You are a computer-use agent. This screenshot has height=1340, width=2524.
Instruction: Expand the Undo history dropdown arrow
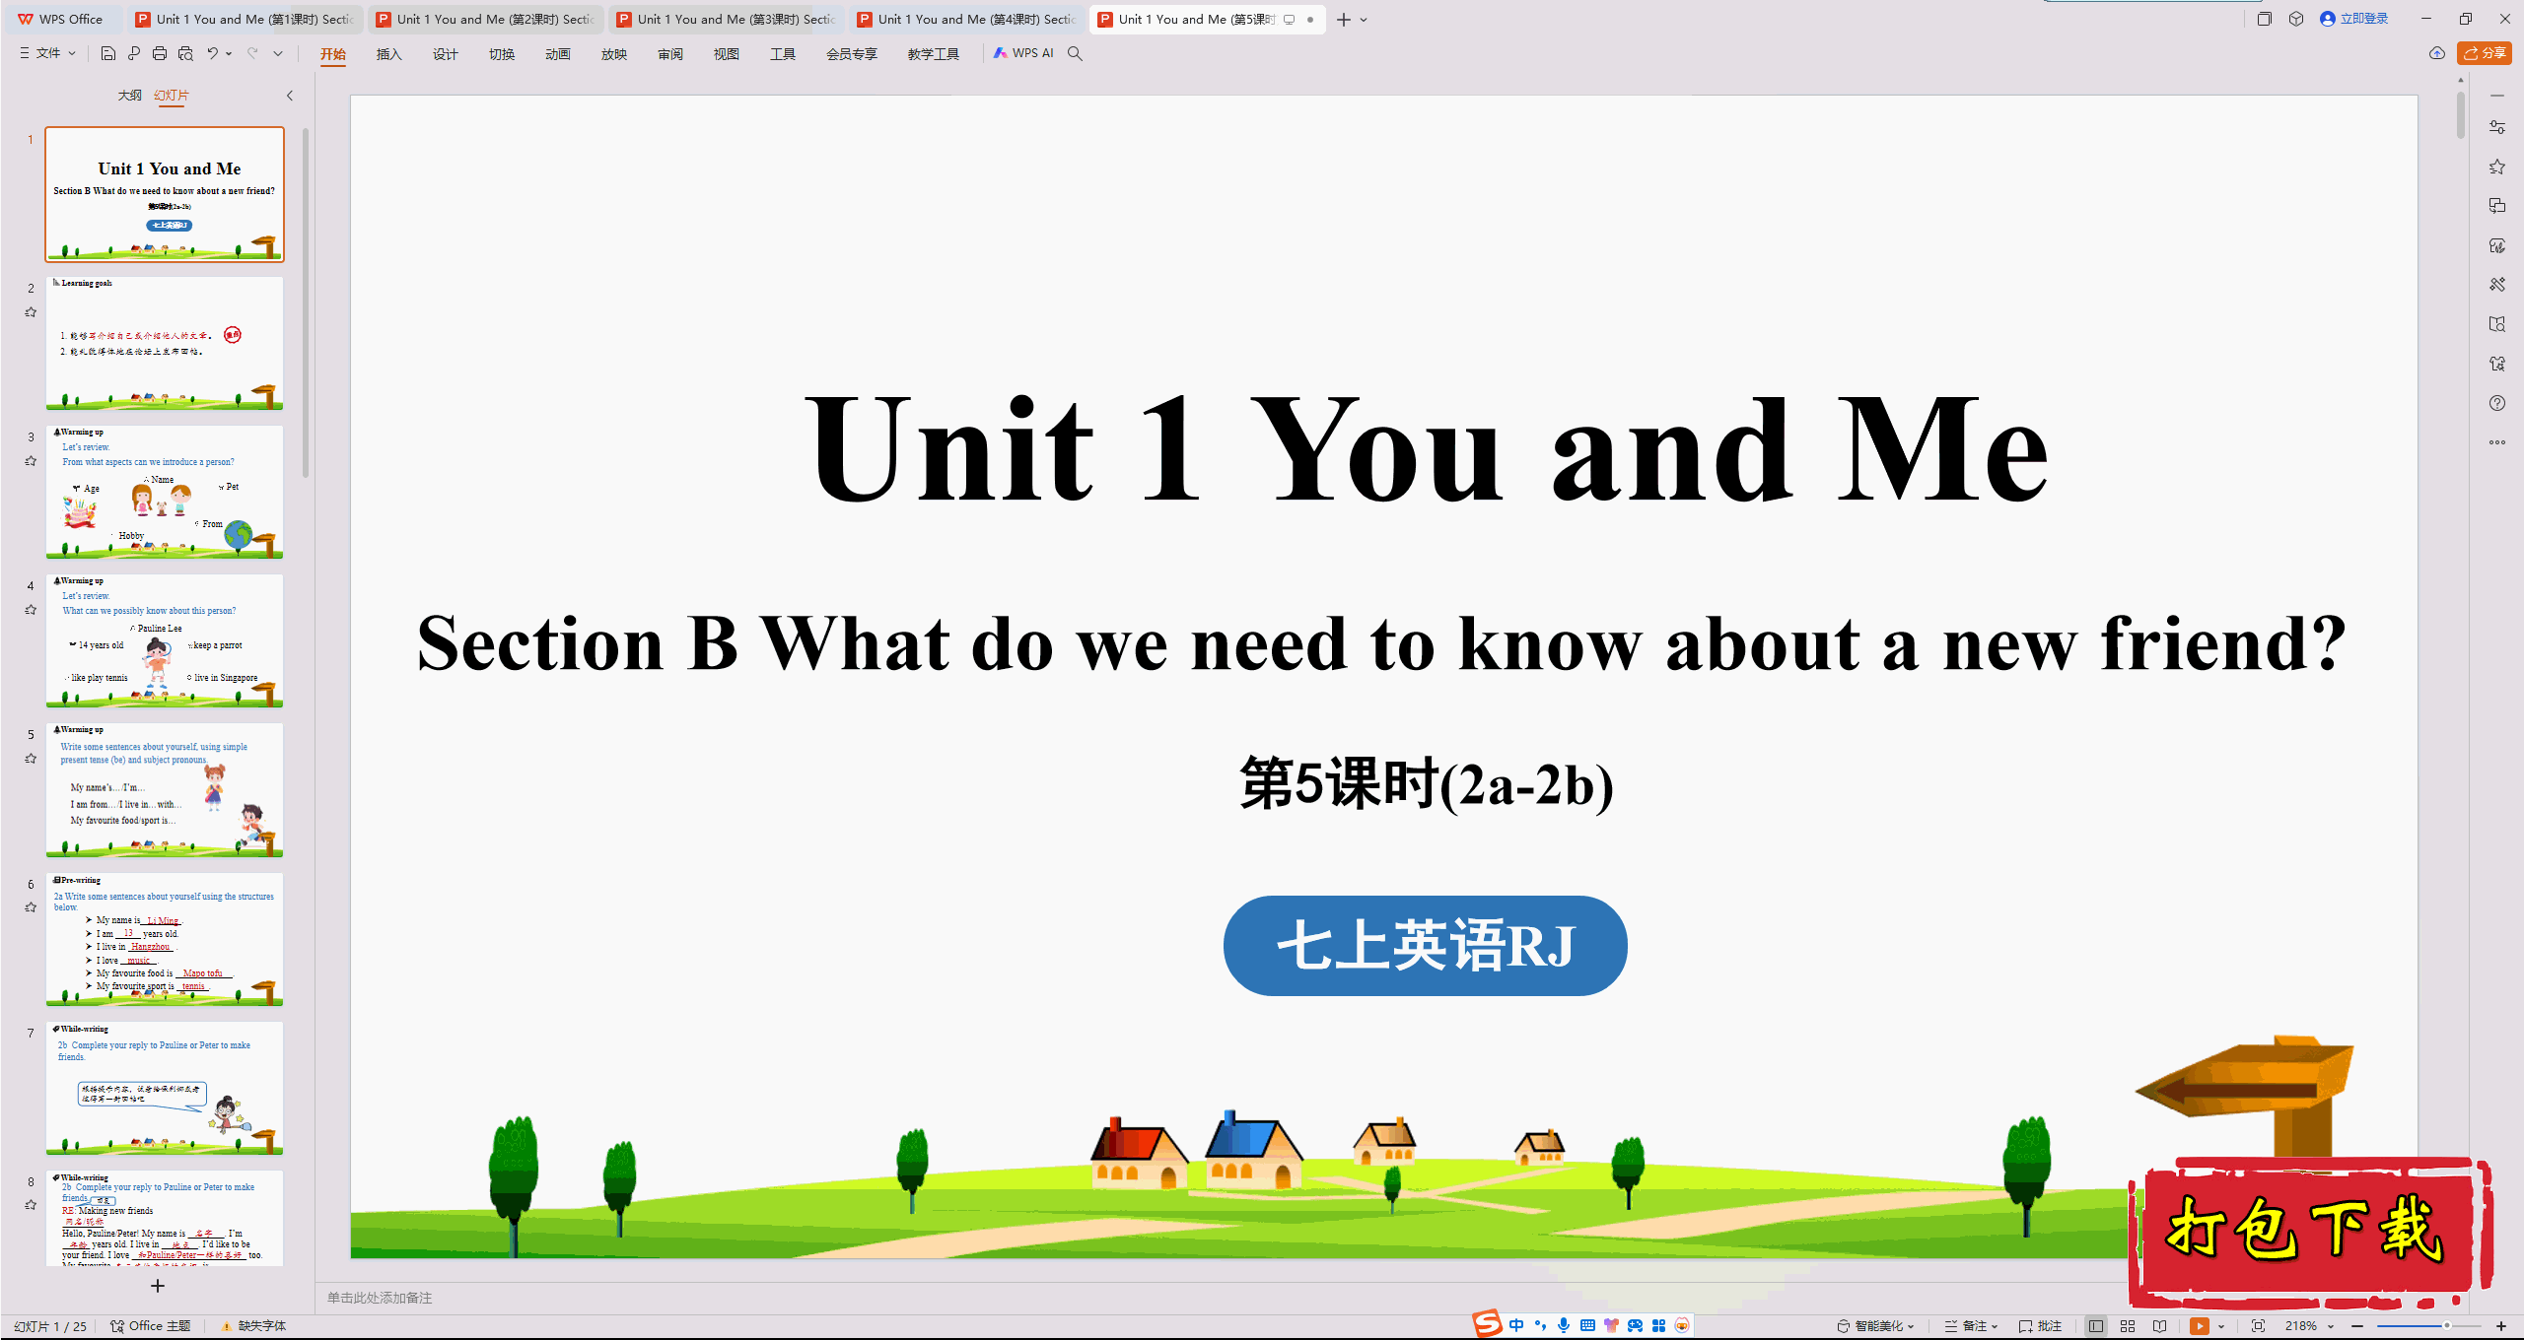[x=229, y=53]
